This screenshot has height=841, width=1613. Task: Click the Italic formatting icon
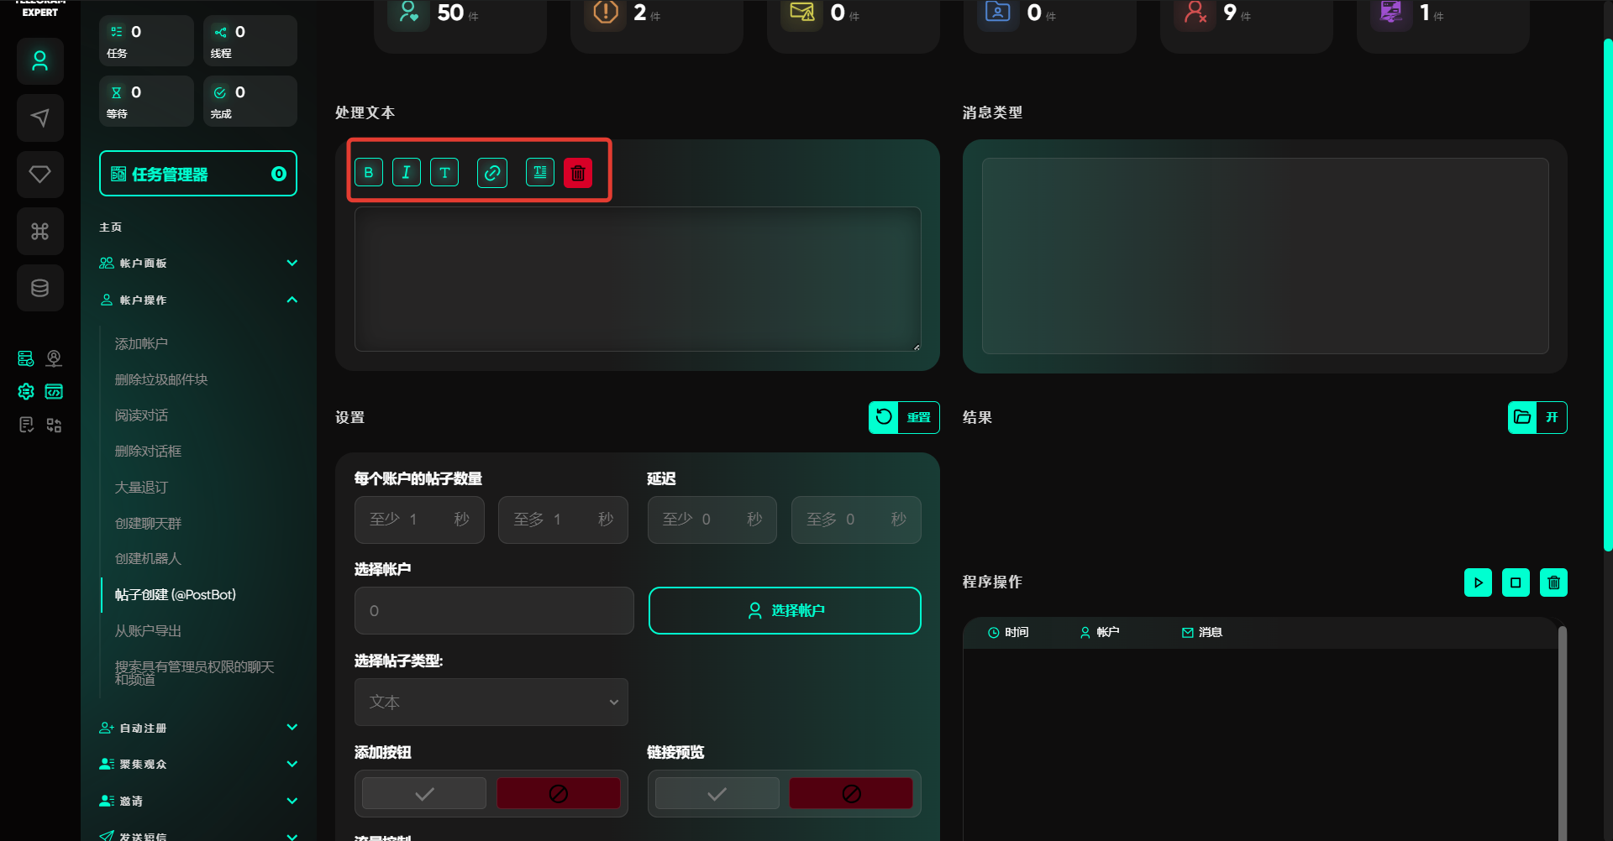tap(407, 173)
